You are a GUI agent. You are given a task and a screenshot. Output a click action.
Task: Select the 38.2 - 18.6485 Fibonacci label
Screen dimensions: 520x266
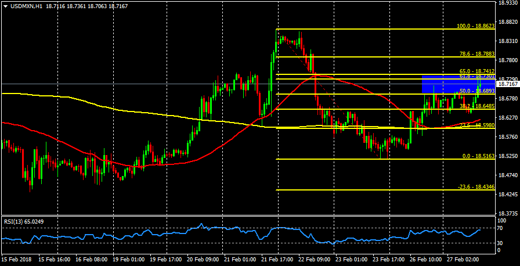pyautogui.click(x=475, y=106)
